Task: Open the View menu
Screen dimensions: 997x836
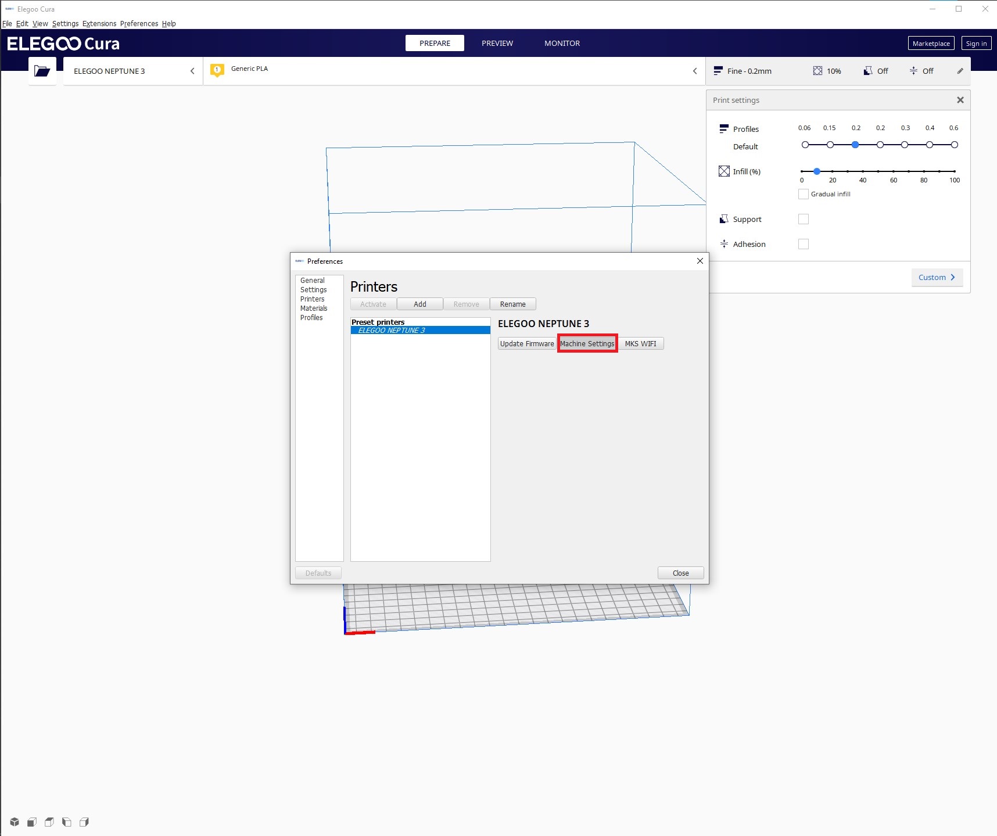Action: click(x=40, y=23)
